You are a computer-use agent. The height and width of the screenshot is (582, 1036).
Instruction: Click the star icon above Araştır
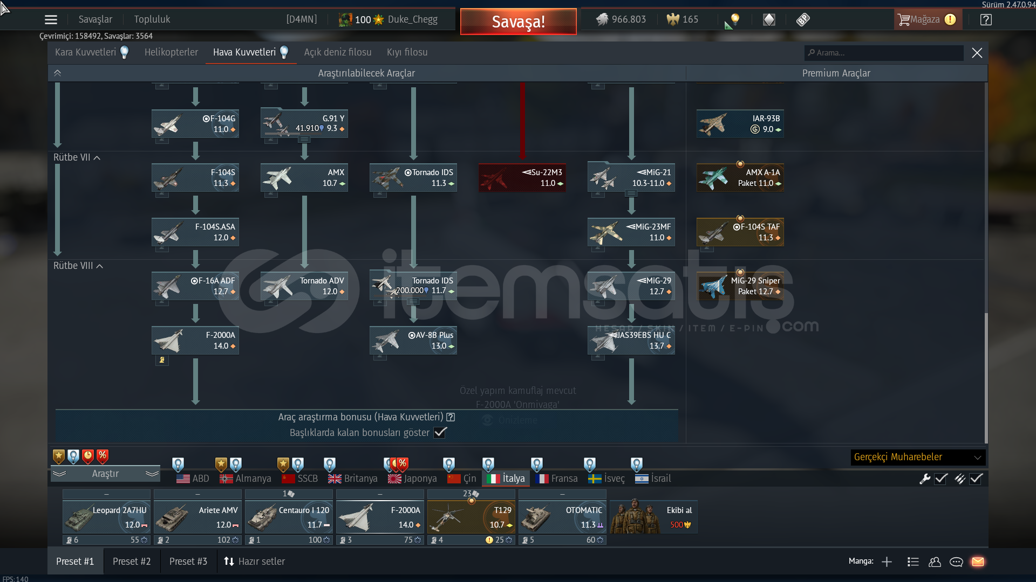[x=59, y=456]
